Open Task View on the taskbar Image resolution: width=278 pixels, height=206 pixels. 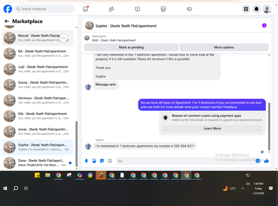pos(26,188)
